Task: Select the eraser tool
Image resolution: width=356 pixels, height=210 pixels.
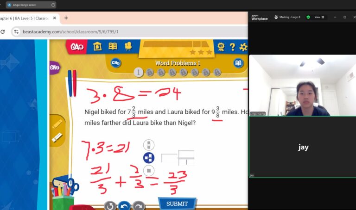Action: (x=57, y=137)
